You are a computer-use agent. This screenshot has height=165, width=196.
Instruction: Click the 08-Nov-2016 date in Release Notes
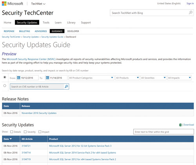(x=11, y=113)
